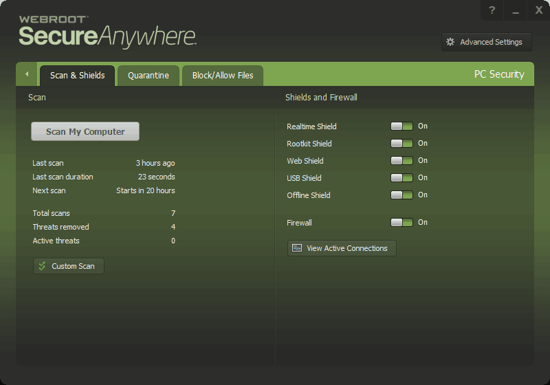Minimize the SecureAnywhere window
The width and height of the screenshot is (550, 385).
coord(515,10)
